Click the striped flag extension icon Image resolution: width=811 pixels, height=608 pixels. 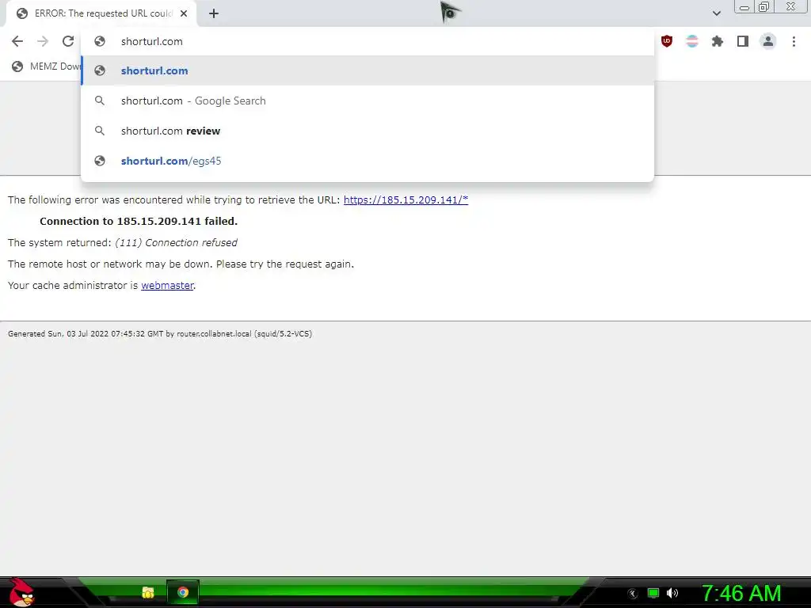click(x=692, y=41)
